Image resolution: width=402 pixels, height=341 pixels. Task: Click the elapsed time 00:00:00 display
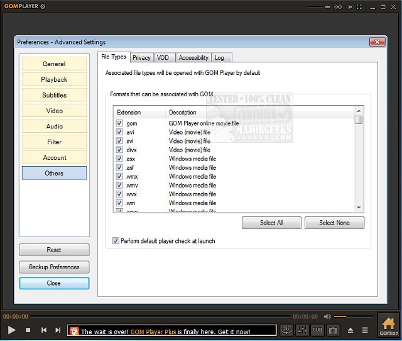[x=15, y=316]
